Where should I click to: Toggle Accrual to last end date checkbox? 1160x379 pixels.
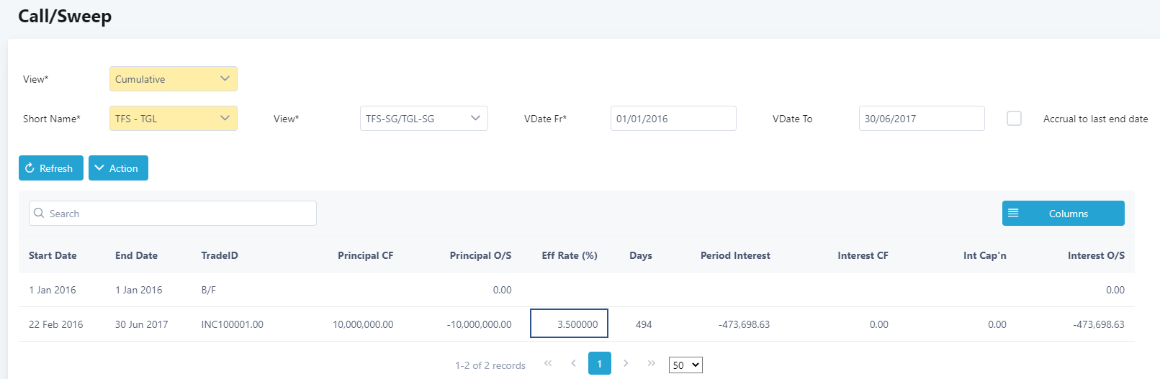pyautogui.click(x=1014, y=119)
